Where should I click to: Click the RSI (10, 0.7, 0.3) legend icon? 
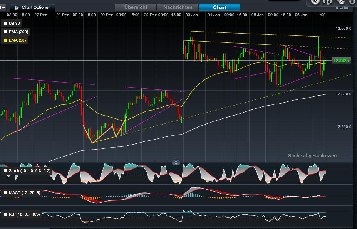click(5, 214)
